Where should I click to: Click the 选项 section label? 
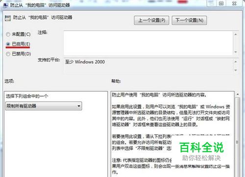pos(9,81)
